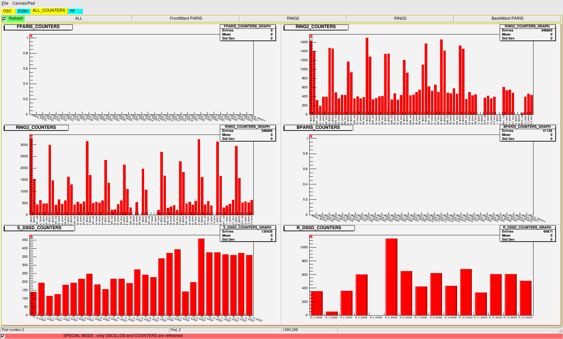Switch to the OSC tab
563x339 pixels.
tap(7, 11)
